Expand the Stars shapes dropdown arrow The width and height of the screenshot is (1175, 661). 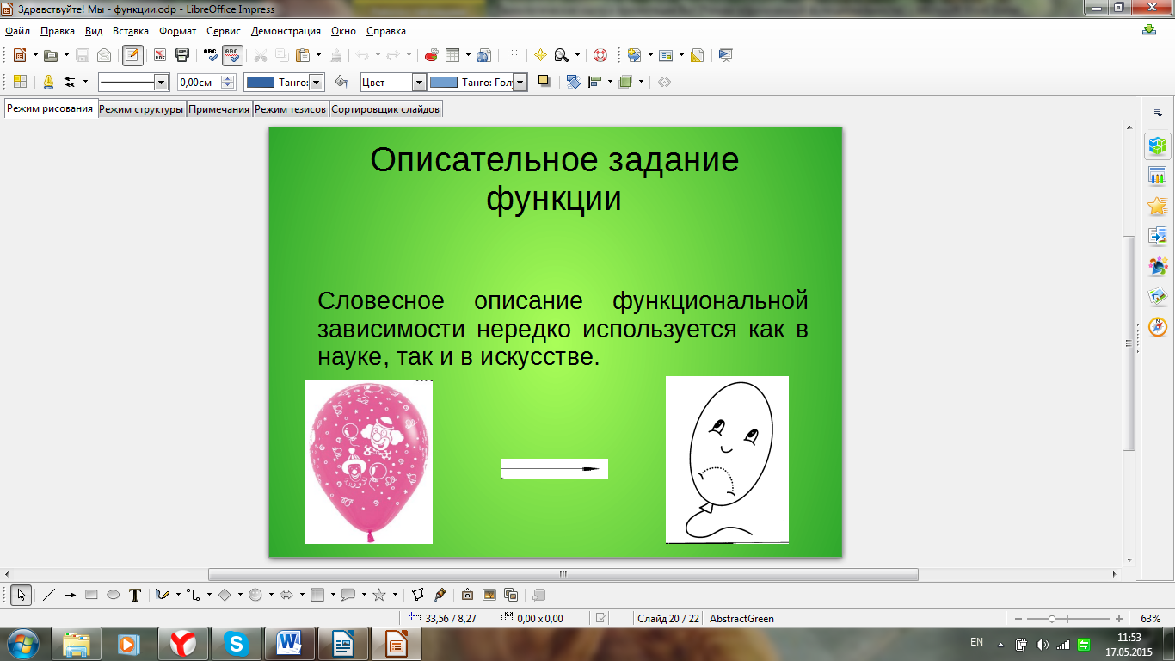[x=395, y=595]
